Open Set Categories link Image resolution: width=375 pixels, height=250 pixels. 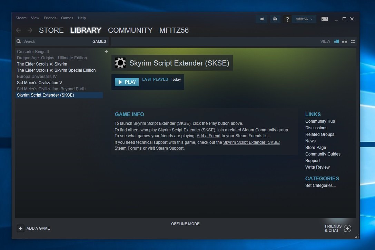(320, 186)
